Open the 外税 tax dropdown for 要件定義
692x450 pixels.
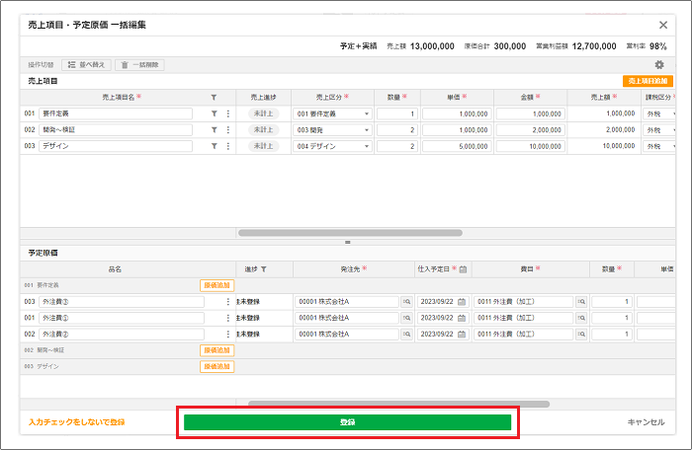659,113
